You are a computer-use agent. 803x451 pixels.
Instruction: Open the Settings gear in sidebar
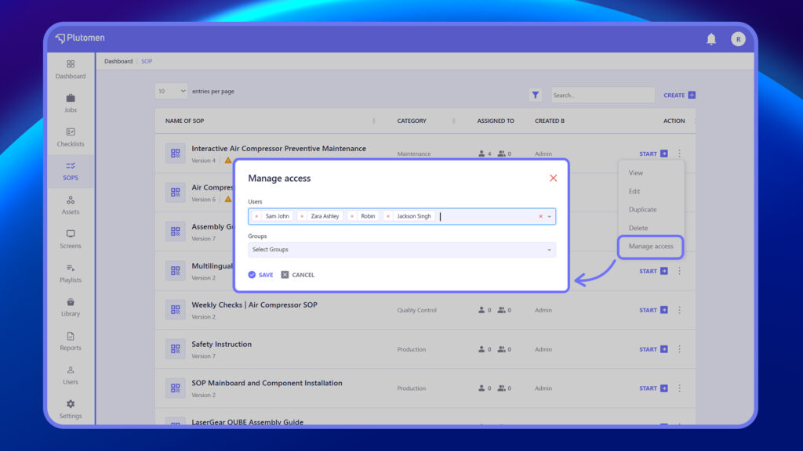click(70, 404)
